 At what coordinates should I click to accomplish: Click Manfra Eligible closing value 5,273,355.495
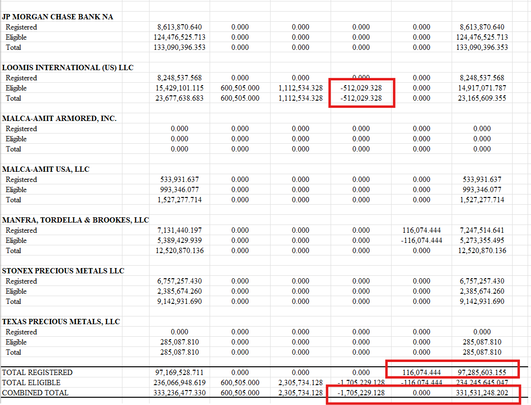(x=482, y=240)
